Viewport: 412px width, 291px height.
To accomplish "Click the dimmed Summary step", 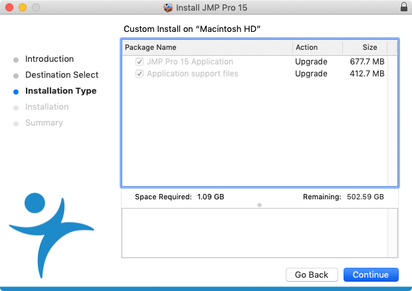I will pos(44,123).
